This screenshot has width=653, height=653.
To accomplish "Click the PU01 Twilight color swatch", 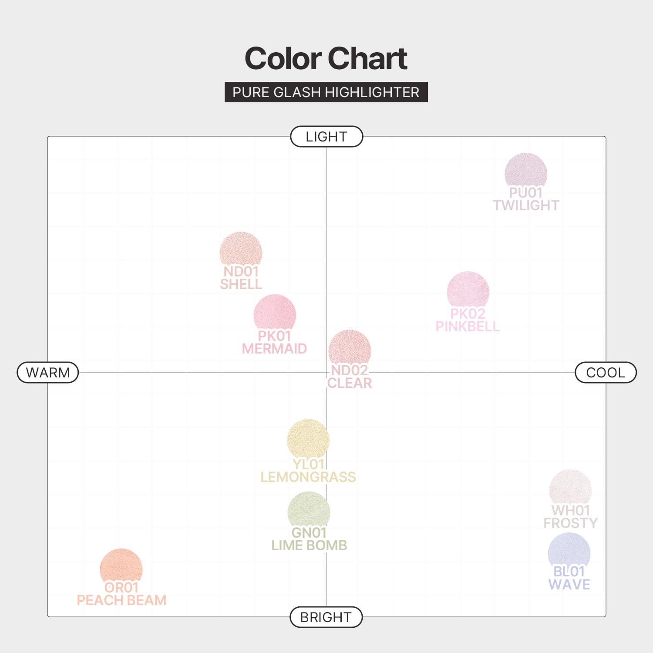I will click(525, 171).
